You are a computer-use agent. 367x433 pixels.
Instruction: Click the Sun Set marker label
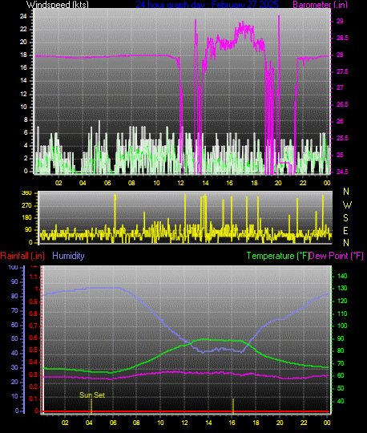[x=92, y=395]
